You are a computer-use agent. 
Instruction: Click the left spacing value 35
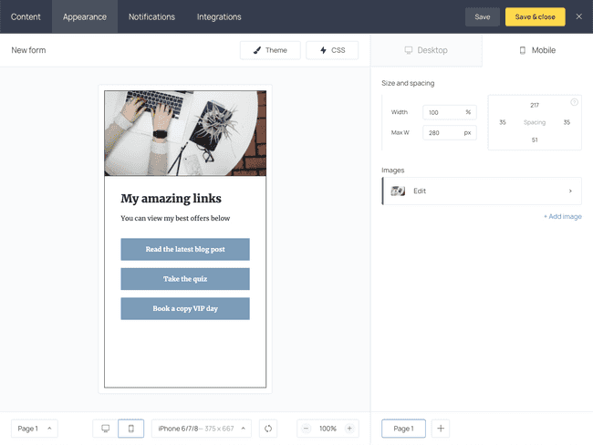(503, 122)
